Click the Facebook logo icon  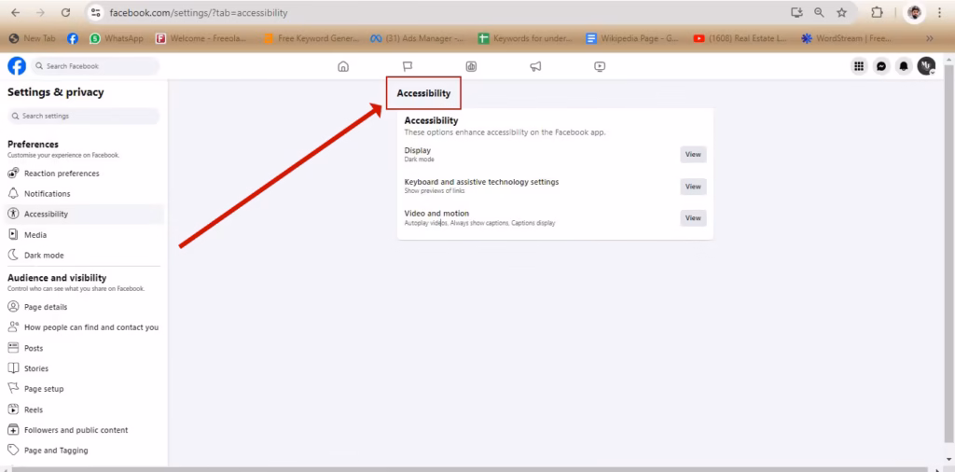tap(17, 66)
